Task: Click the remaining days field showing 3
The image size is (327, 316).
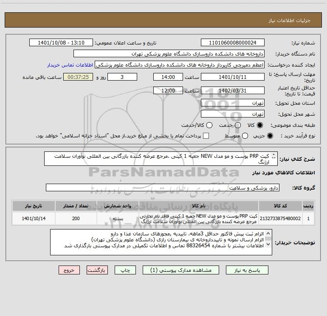Action: 122,77
